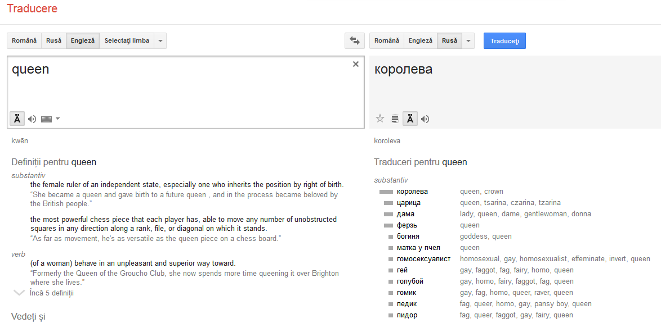
Task: Expand keyboard input tools arrow
Action: 58,119
